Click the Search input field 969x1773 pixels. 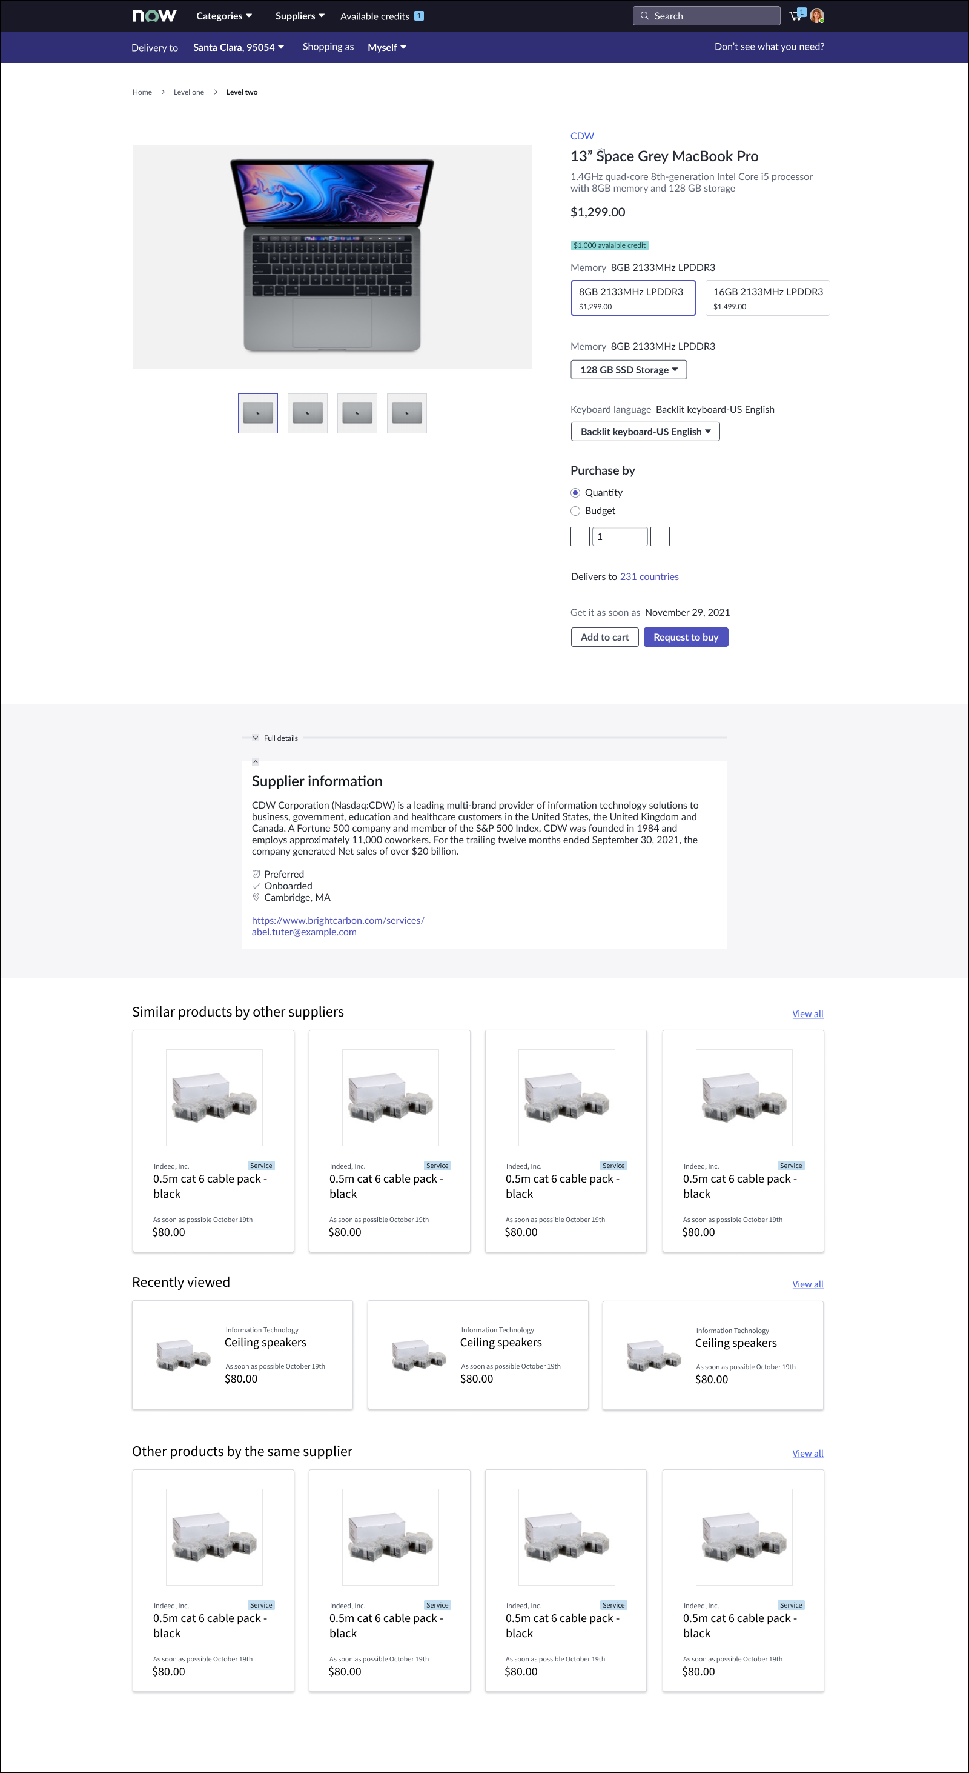pyautogui.click(x=706, y=16)
